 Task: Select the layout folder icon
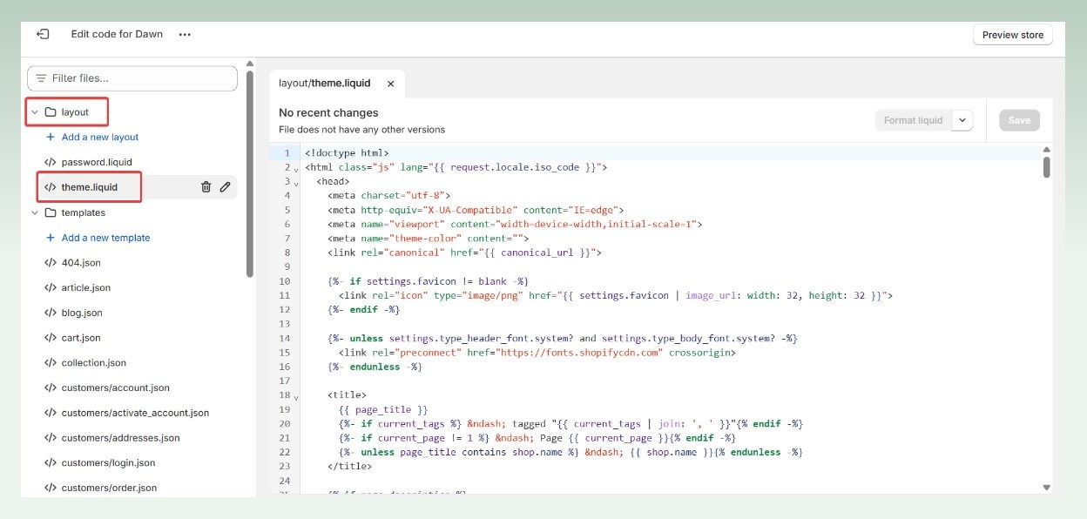tap(51, 112)
